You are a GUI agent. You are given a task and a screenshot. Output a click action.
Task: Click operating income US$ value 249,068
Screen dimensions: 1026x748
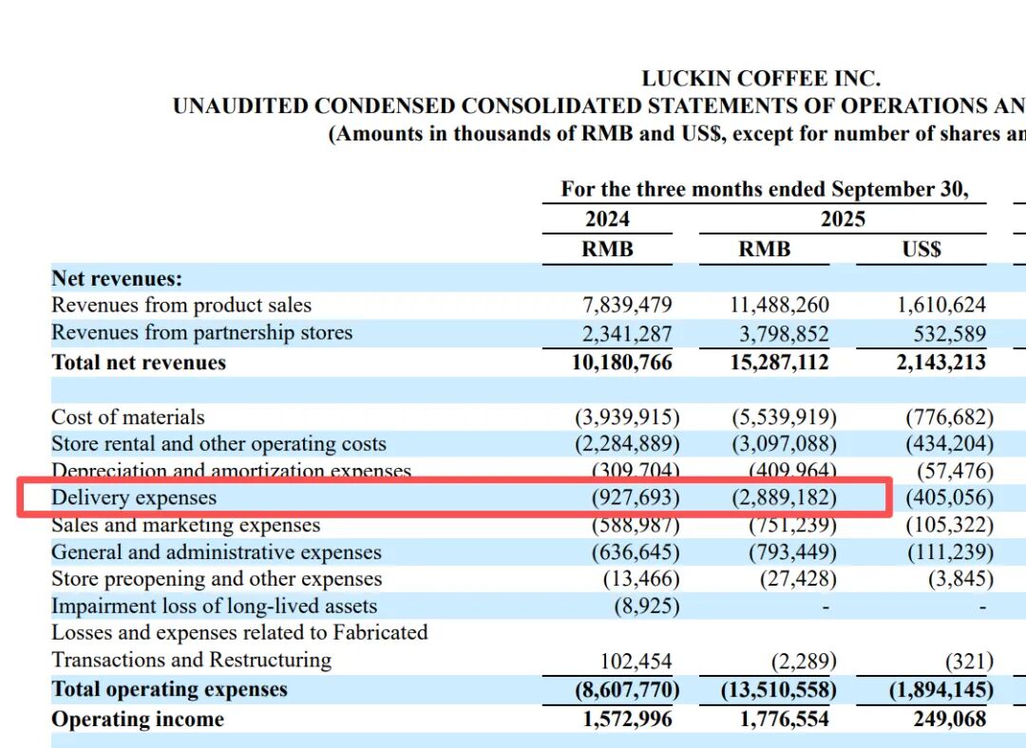(950, 720)
